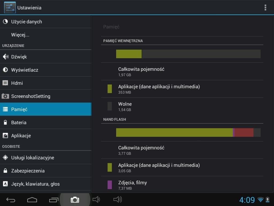Click the Pamięć storage icon
274x206 pixels.
pos(5,109)
